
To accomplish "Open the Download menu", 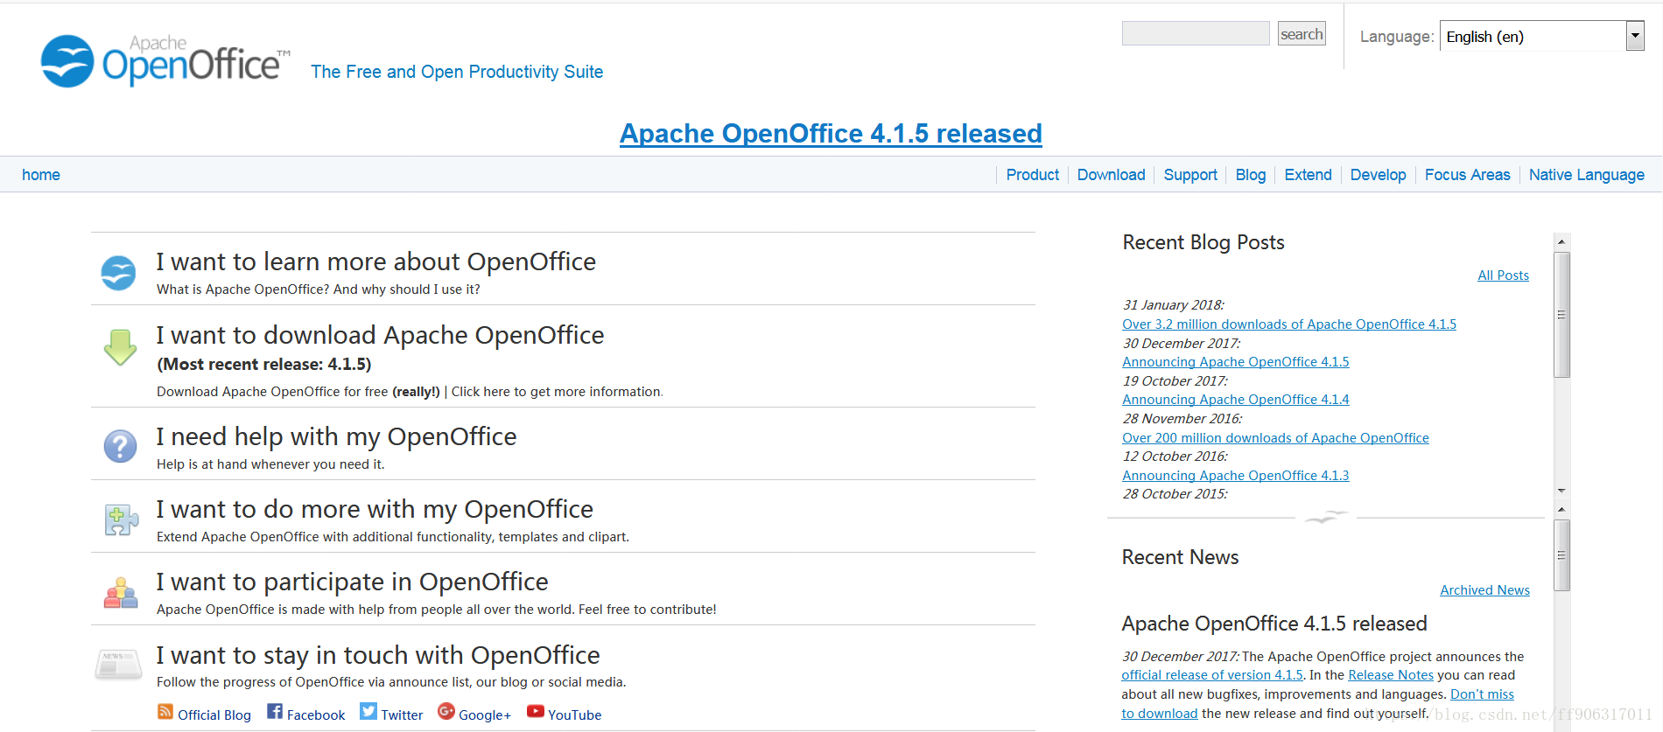I will [x=1111, y=175].
